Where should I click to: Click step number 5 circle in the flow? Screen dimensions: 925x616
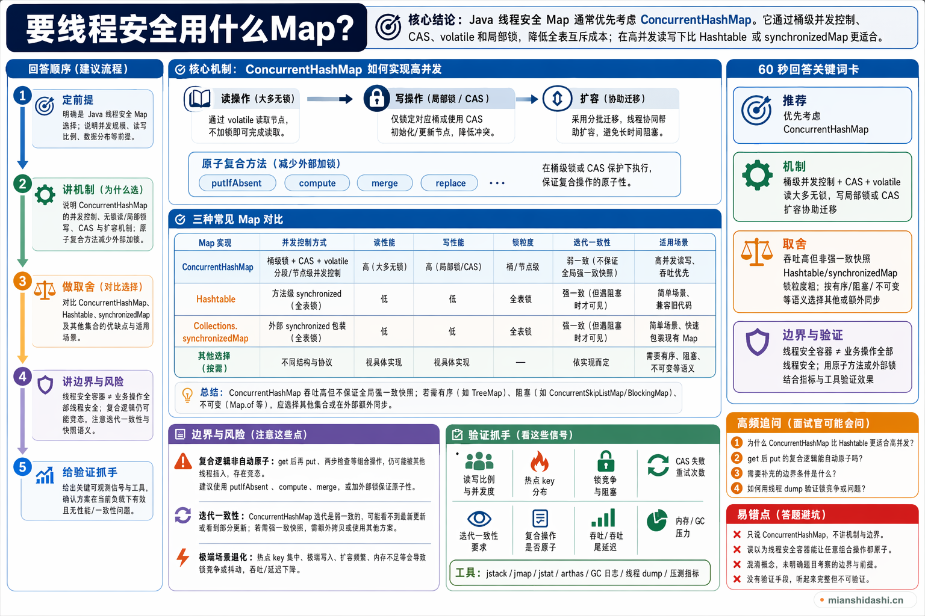click(22, 467)
